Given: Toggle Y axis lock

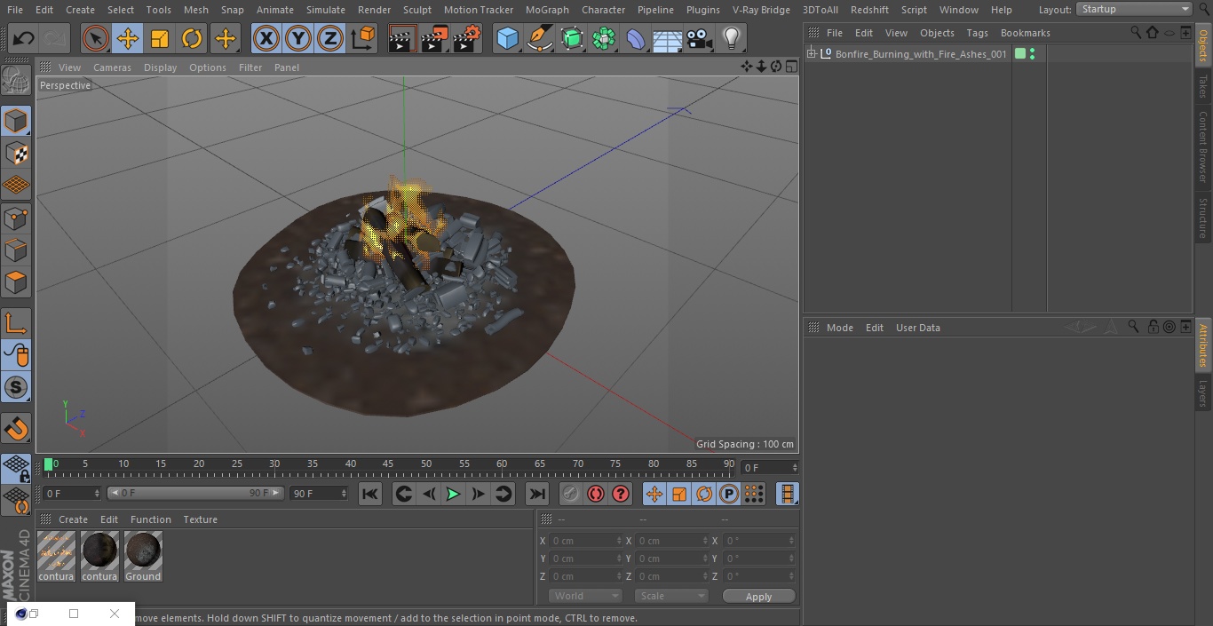Looking at the screenshot, I should click(297, 39).
